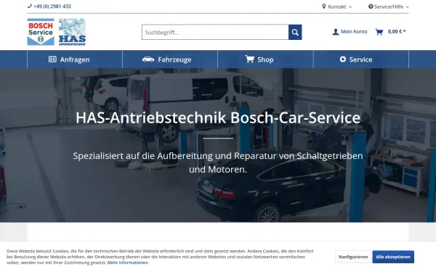Accept all cookies with Alle akzeptieren
Viewport: 436px width, 272px height.
pyautogui.click(x=393, y=257)
